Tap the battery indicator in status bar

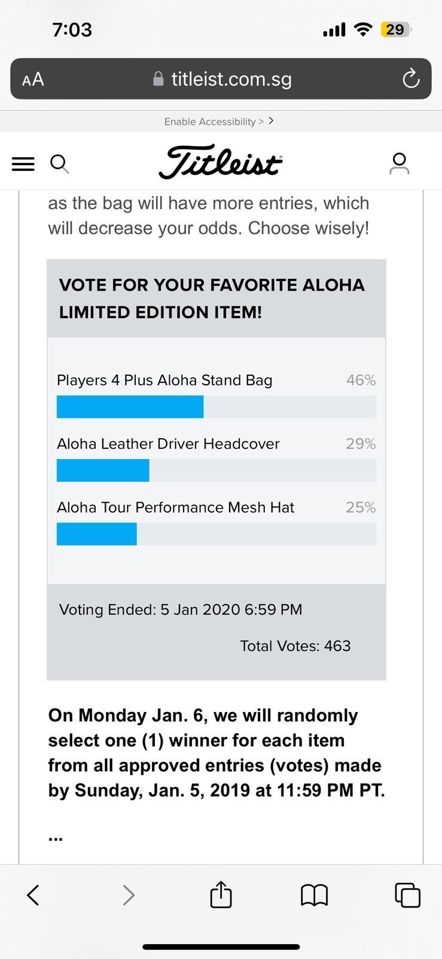(396, 29)
